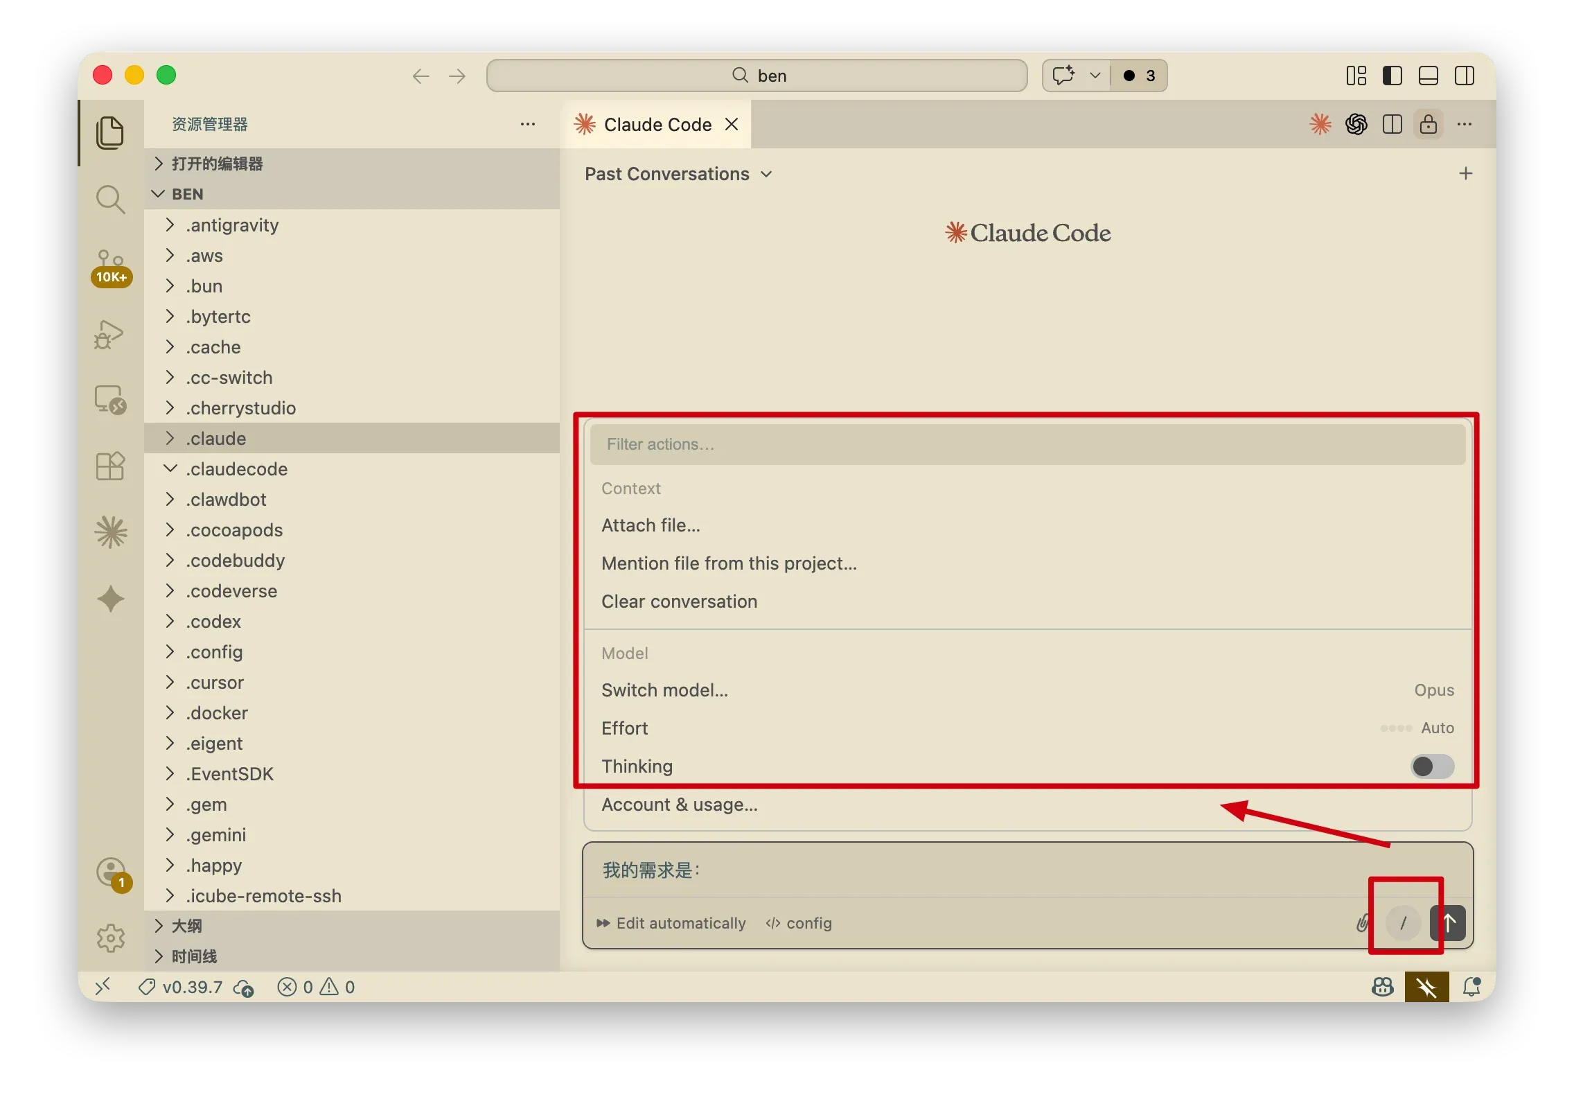Send the prompt with the arrow button
This screenshot has height=1106, width=1574.
(x=1449, y=923)
